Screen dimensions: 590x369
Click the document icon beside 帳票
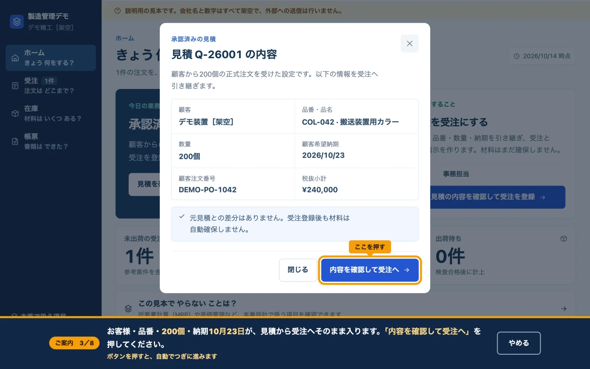click(15, 141)
